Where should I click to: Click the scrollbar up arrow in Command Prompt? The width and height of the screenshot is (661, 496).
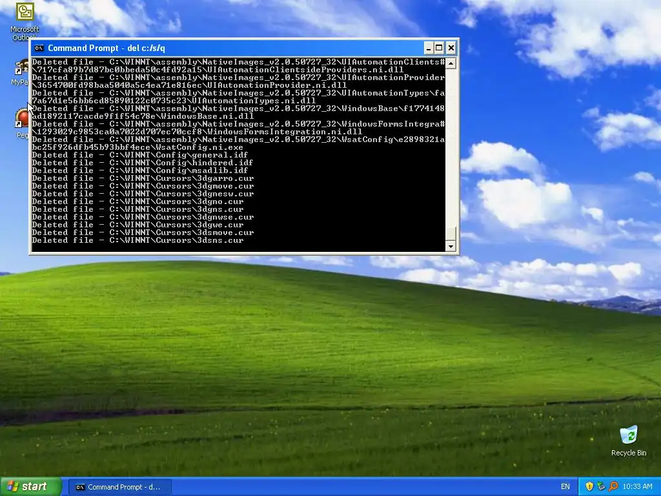tap(451, 63)
